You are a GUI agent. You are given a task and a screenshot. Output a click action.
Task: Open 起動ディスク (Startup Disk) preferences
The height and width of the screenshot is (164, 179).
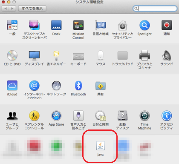pos(122,116)
